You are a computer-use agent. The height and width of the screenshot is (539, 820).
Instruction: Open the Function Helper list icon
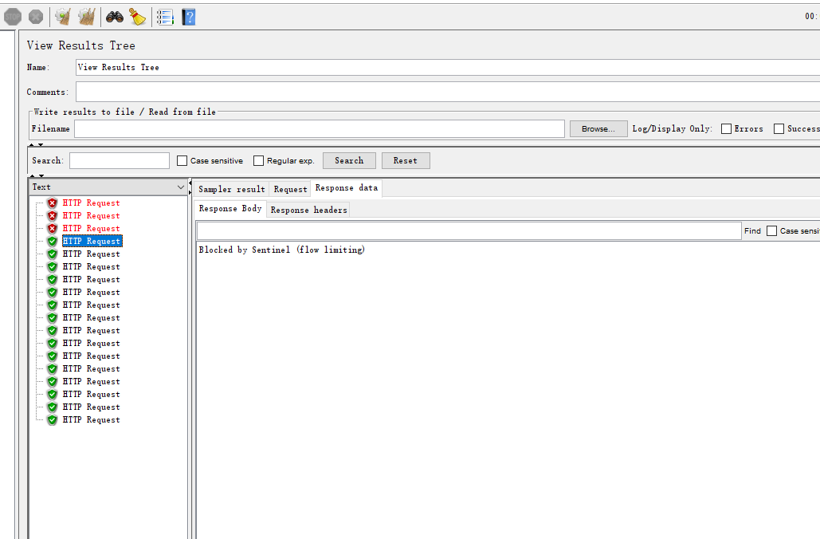point(165,17)
